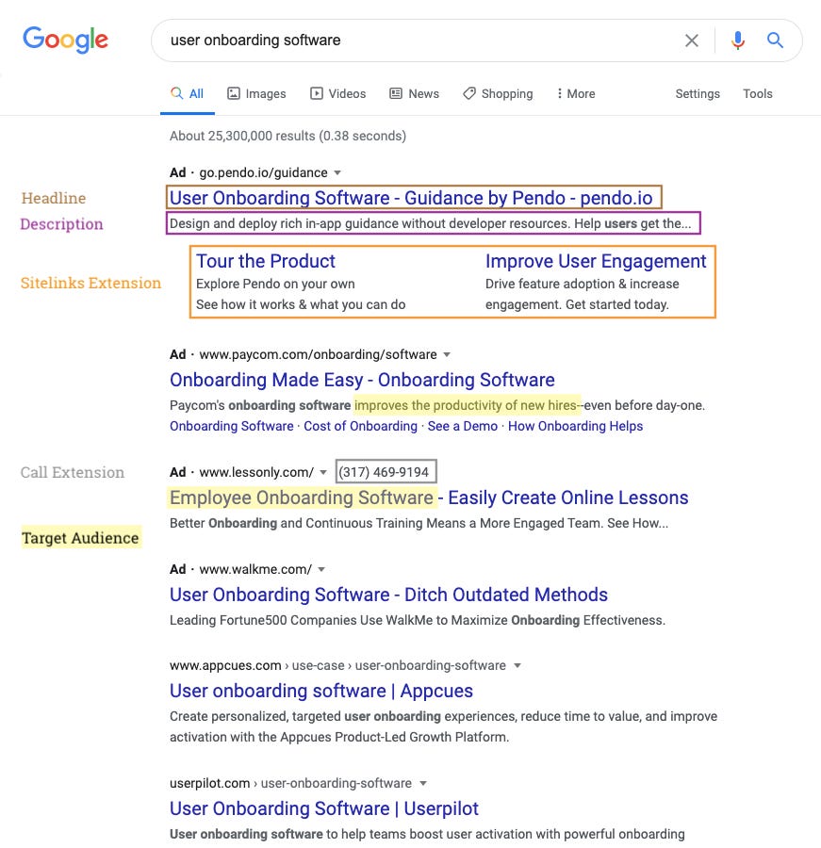Open the Onboarding Made Easy ad headline
The image size is (821, 848).
point(362,380)
